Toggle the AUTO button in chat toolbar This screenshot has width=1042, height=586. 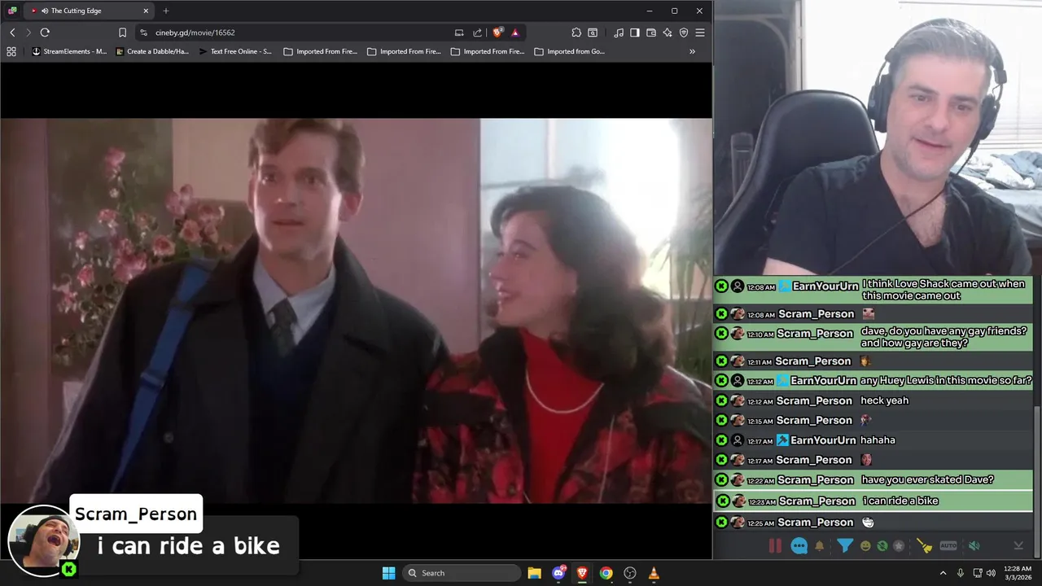(x=948, y=546)
